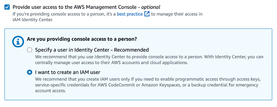This screenshot has width=277, height=107.
Task: Click the Identity Center recommendation description text
Action: (149, 60)
